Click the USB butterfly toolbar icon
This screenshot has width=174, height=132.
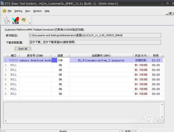16,21
